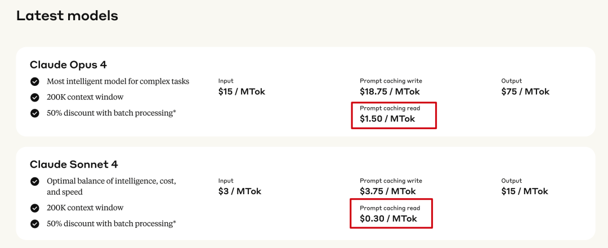Click 'Most intelligent model for complex tasks' text

(118, 81)
